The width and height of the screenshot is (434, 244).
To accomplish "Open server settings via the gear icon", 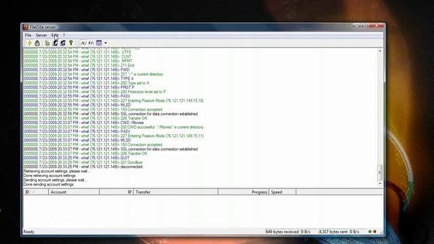I will [47, 43].
